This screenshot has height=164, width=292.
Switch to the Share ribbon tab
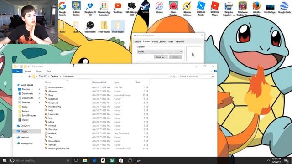point(38,71)
